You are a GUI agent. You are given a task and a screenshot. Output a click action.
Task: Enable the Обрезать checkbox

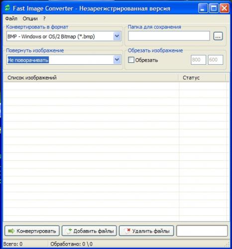coord(131,60)
